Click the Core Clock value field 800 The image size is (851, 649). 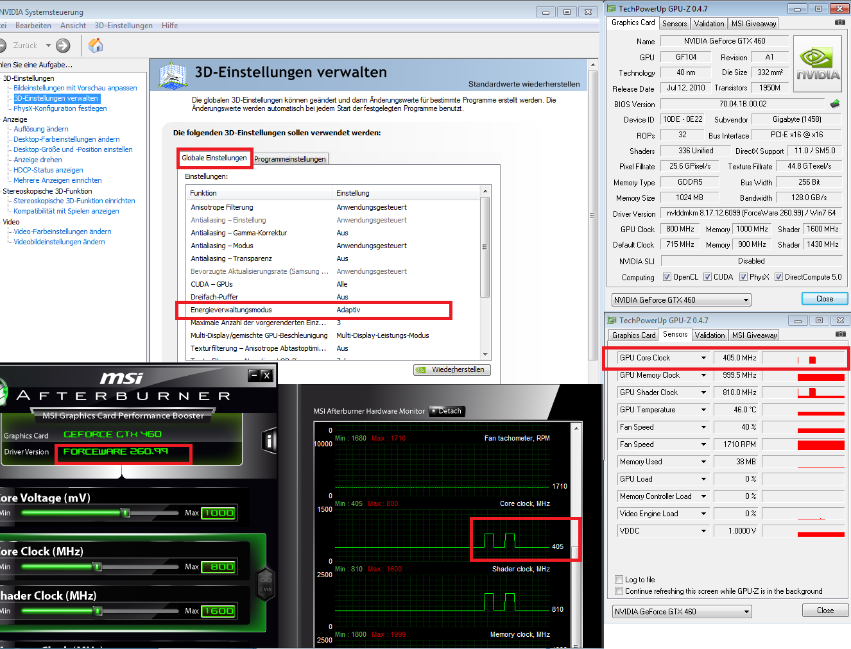point(219,567)
